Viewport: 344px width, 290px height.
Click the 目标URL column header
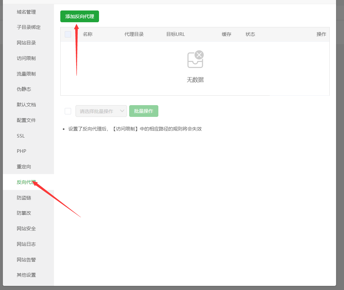[175, 34]
